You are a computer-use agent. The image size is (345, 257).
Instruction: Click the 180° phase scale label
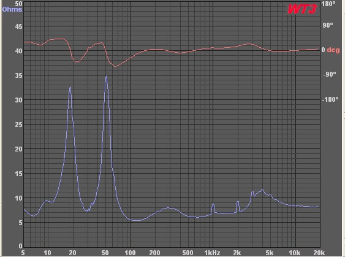click(328, 4)
